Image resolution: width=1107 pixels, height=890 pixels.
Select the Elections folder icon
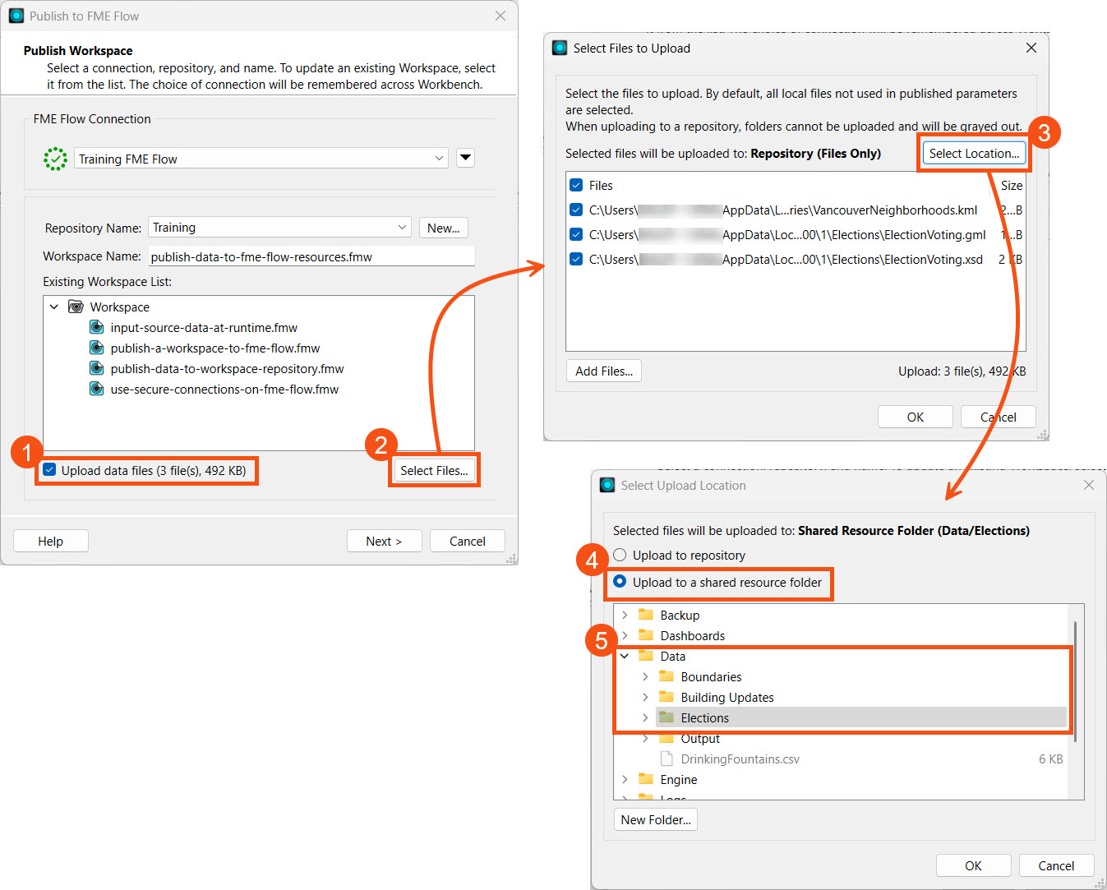(x=667, y=717)
